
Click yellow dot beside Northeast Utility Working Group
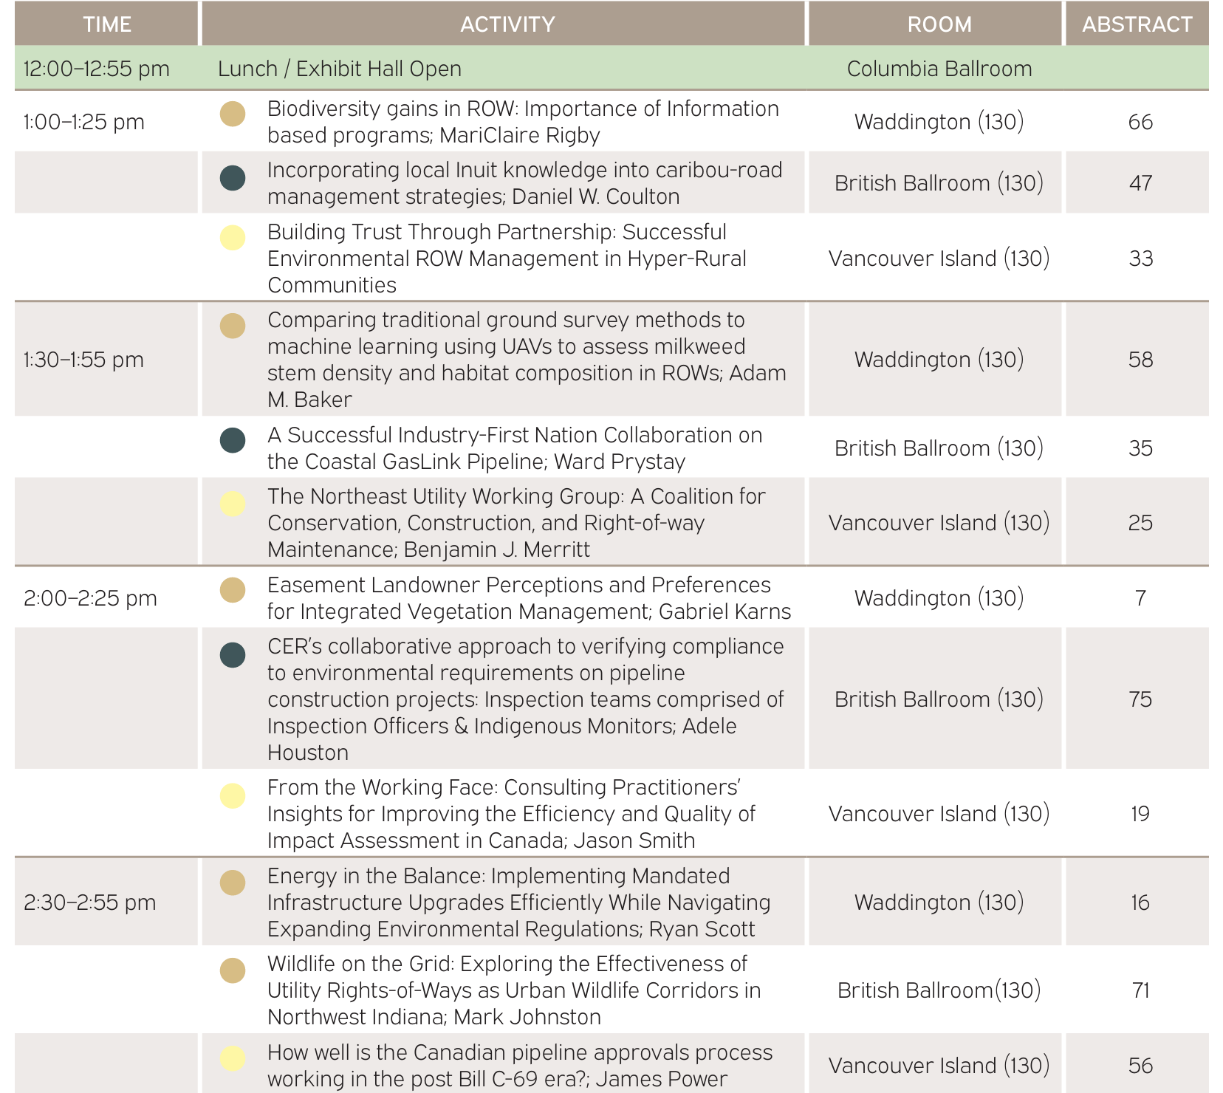233,504
